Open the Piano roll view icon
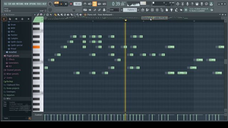 [x=147, y=10]
